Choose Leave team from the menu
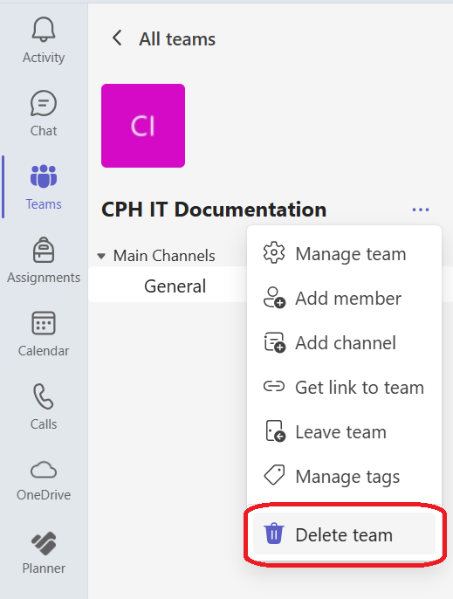Viewport: 453px width, 599px height. [344, 432]
